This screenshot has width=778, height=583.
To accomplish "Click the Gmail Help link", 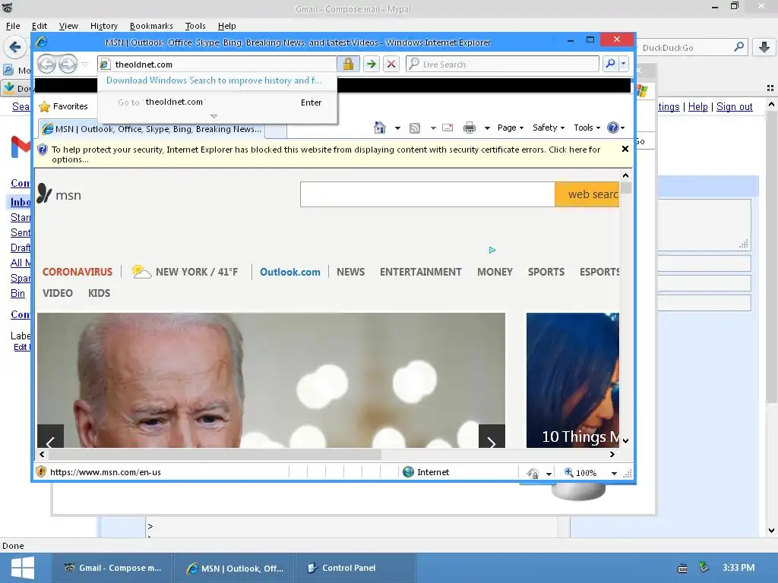I will pyautogui.click(x=697, y=106).
